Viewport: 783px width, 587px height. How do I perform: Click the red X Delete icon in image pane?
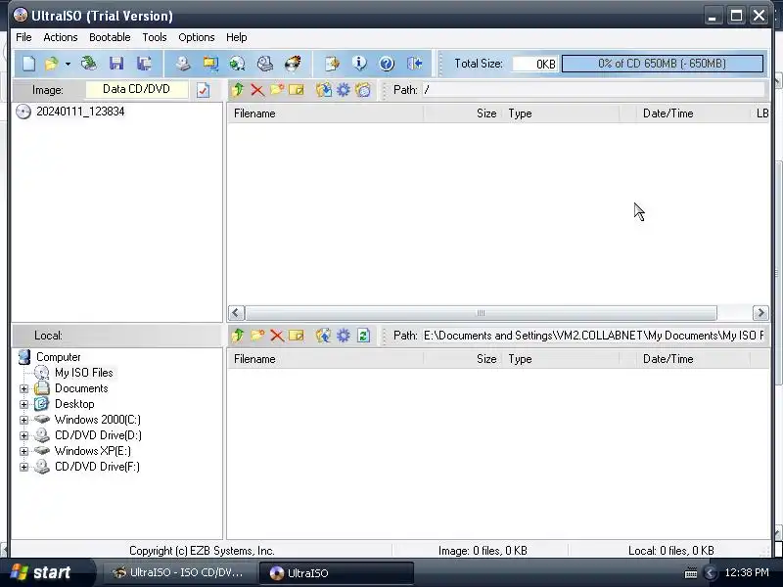tap(257, 90)
